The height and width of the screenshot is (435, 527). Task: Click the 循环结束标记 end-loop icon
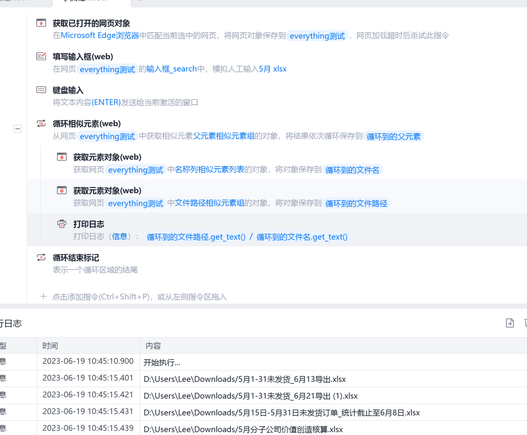pos(41,258)
